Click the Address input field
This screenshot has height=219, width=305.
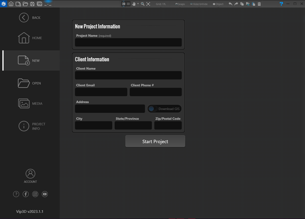[110, 109]
